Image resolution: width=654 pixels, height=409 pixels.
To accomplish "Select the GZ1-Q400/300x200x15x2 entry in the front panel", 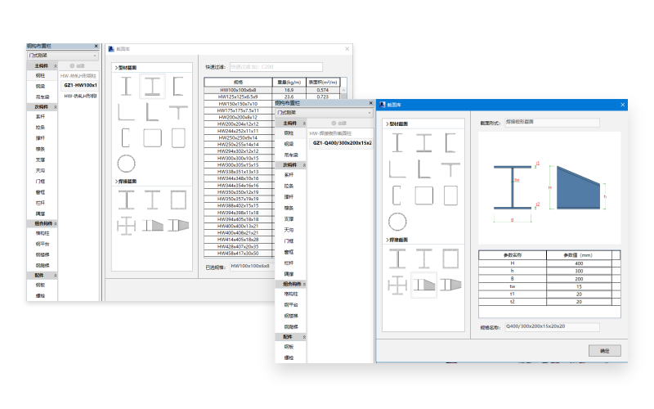I will tap(342, 142).
